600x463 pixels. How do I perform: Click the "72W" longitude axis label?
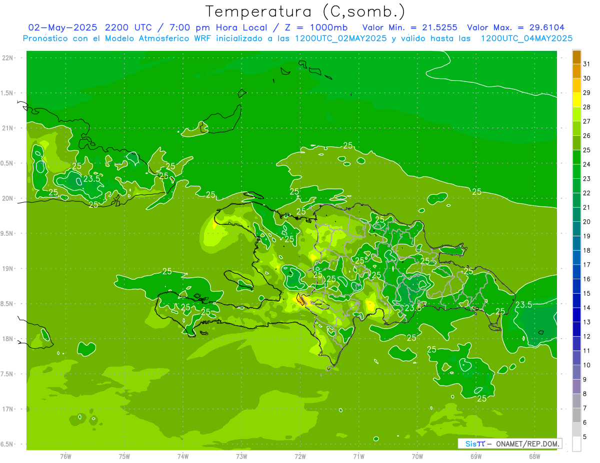300,457
